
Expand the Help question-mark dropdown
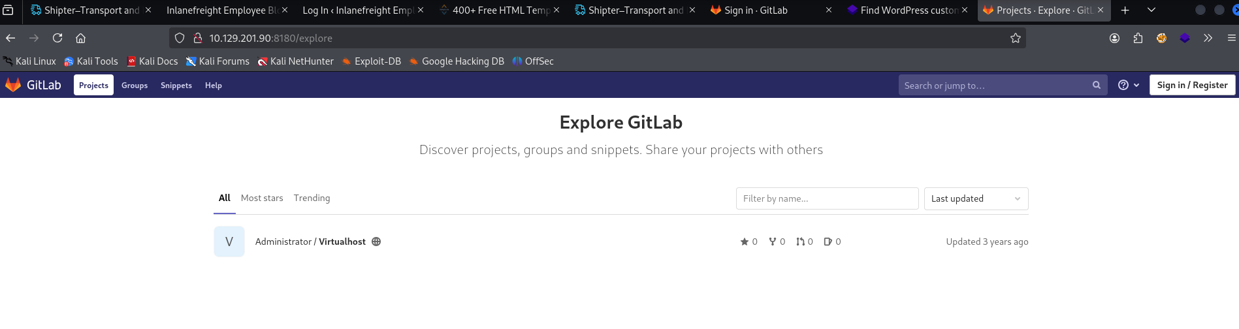tap(1128, 85)
